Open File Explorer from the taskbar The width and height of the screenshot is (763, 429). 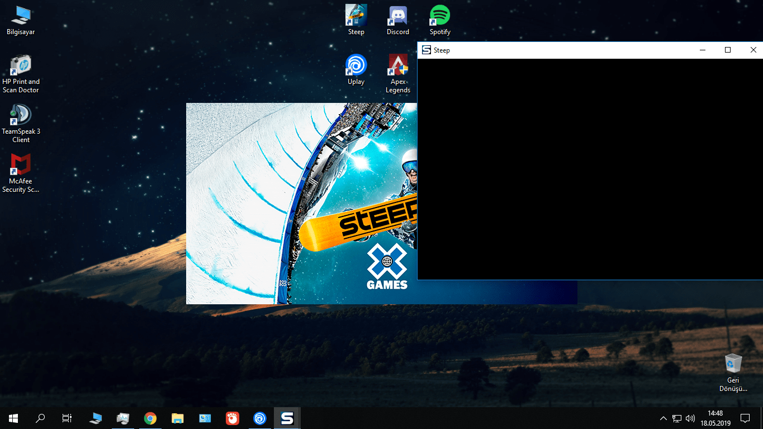[x=177, y=418]
